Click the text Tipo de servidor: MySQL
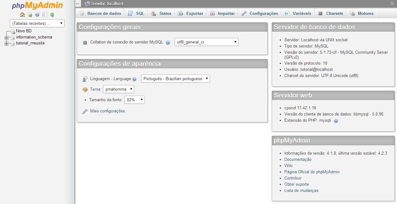This screenshot has width=397, height=204. pos(306,46)
